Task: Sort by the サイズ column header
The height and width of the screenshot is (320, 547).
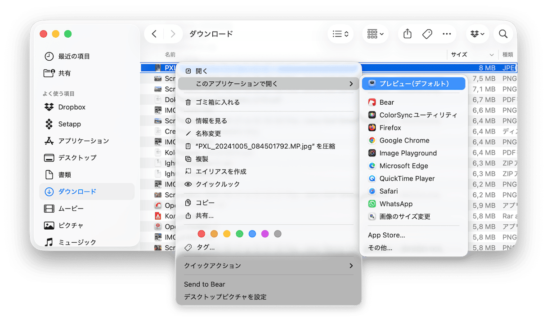Action: [472, 54]
